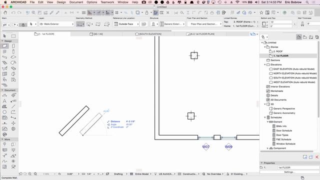Select the Curtain Wall tool icon
This screenshot has height=180, width=320.
[4, 74]
